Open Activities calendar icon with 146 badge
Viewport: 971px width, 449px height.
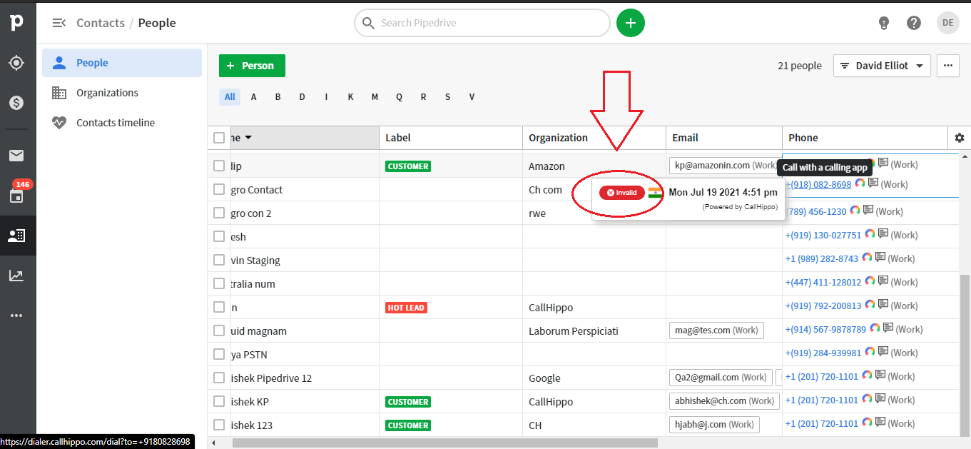point(16,195)
